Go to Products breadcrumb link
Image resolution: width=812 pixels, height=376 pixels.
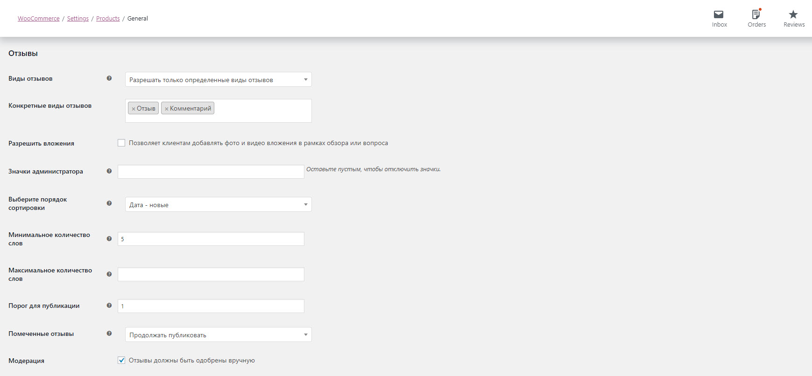pos(108,19)
